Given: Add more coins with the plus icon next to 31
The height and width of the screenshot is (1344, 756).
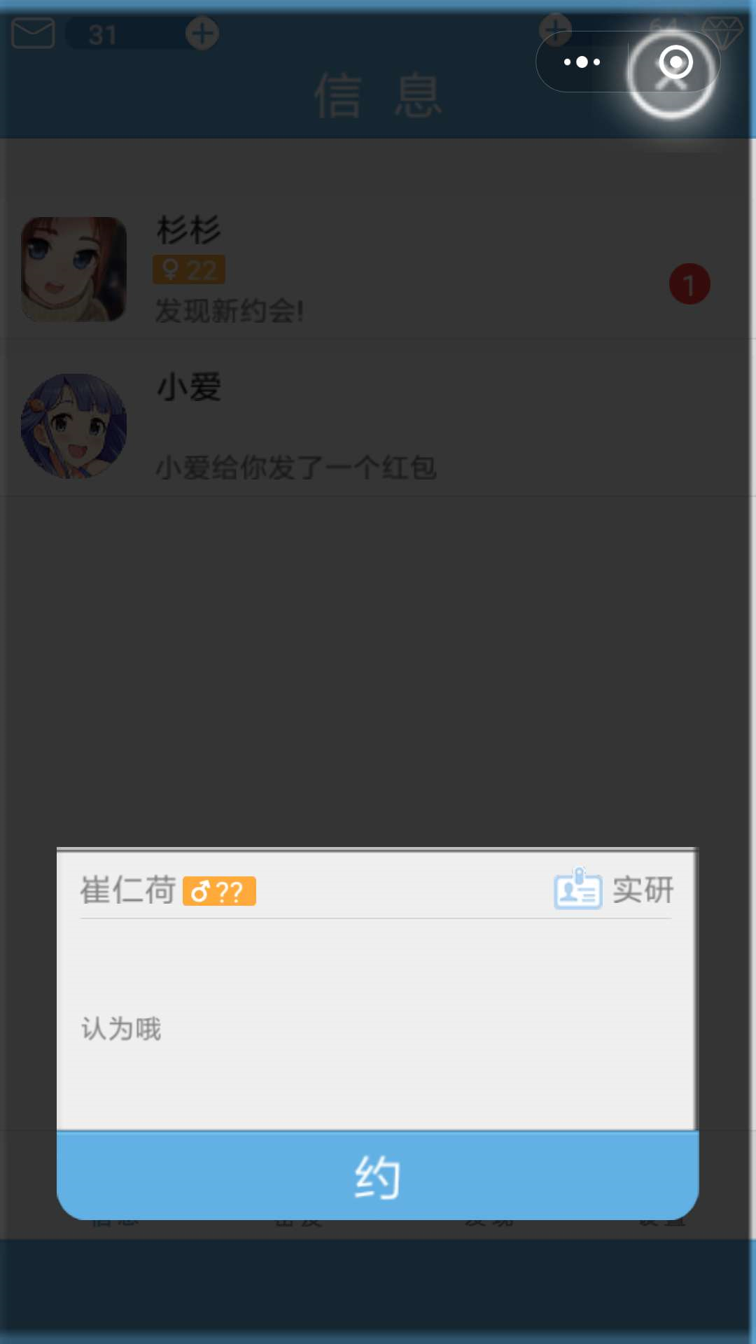Looking at the screenshot, I should tap(202, 33).
